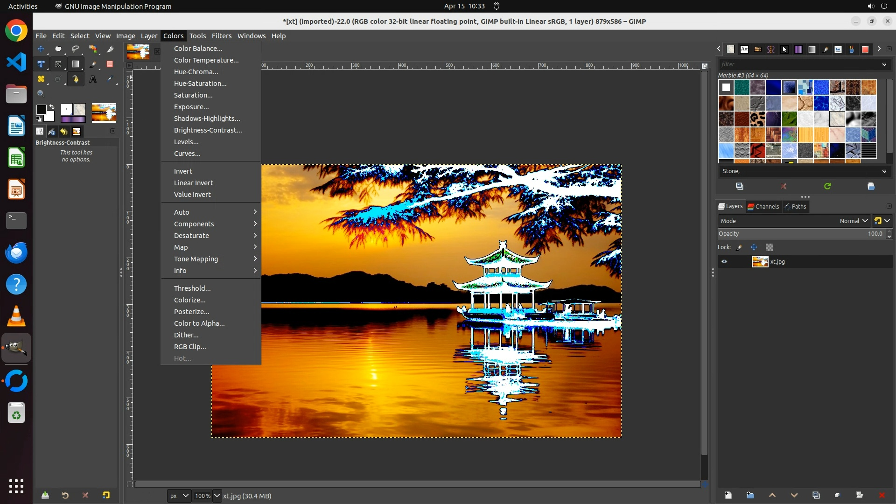Select the Paintbrush tool

[x=93, y=64]
